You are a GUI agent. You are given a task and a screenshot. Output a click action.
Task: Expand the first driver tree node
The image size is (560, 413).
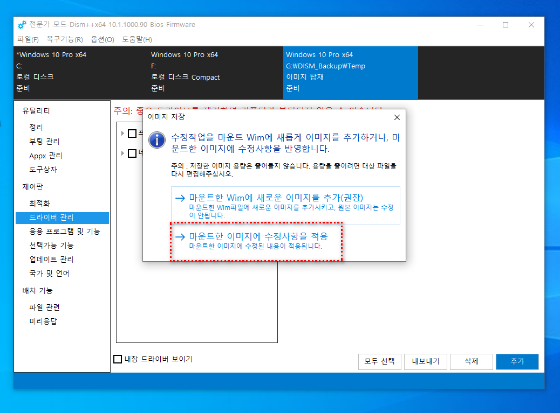(122, 134)
